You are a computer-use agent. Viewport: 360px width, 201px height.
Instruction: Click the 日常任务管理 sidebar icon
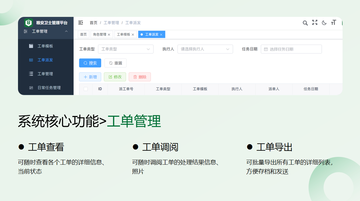(x=31, y=88)
